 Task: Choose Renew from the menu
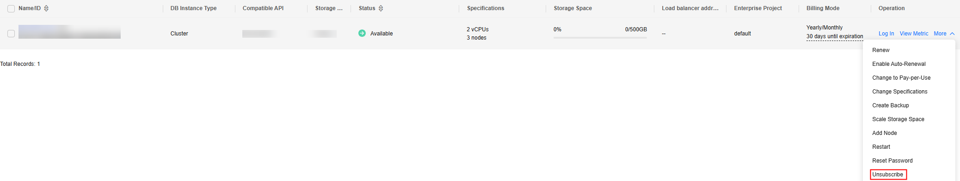click(881, 50)
